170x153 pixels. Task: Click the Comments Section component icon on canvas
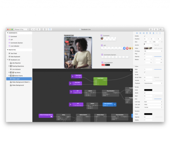click(x=102, y=55)
